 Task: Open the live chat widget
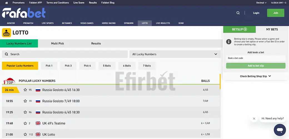280,130
